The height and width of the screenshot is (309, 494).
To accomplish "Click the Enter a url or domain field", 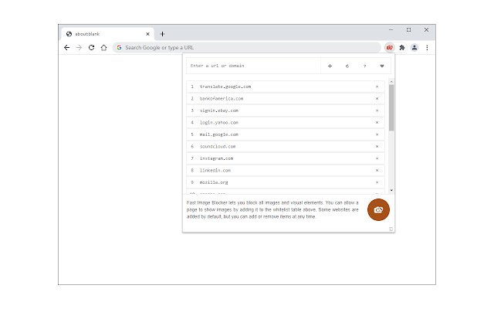I will 253,66.
